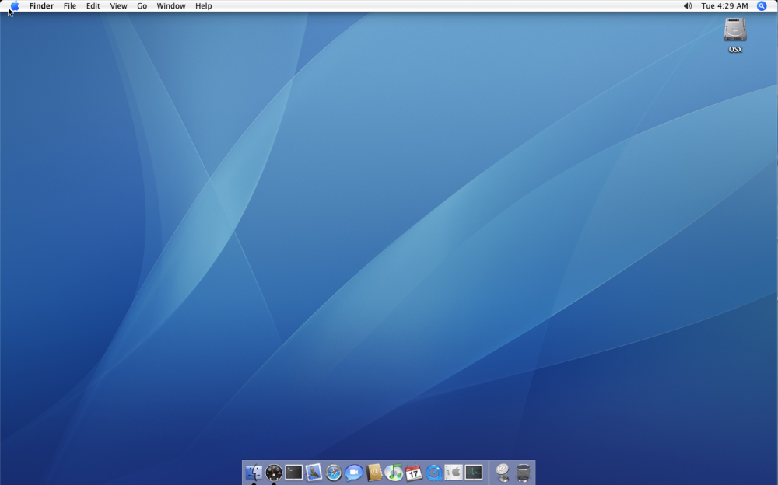
Task: Launch Safari browser from the Dock
Action: click(x=334, y=473)
